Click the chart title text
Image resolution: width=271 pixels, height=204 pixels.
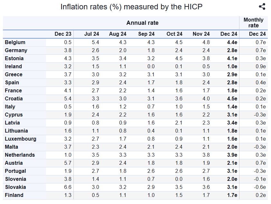click(131, 6)
